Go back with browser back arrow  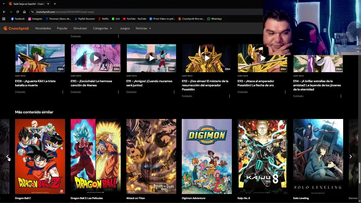tap(4, 12)
